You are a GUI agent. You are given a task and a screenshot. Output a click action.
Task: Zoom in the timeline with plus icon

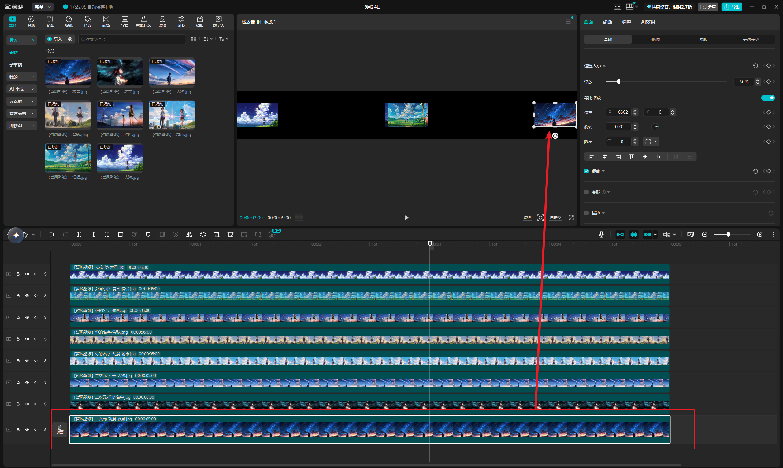click(760, 234)
